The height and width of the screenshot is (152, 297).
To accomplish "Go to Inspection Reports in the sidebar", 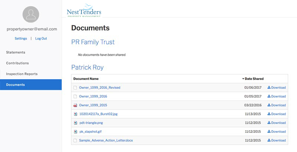I will pos(22,74).
